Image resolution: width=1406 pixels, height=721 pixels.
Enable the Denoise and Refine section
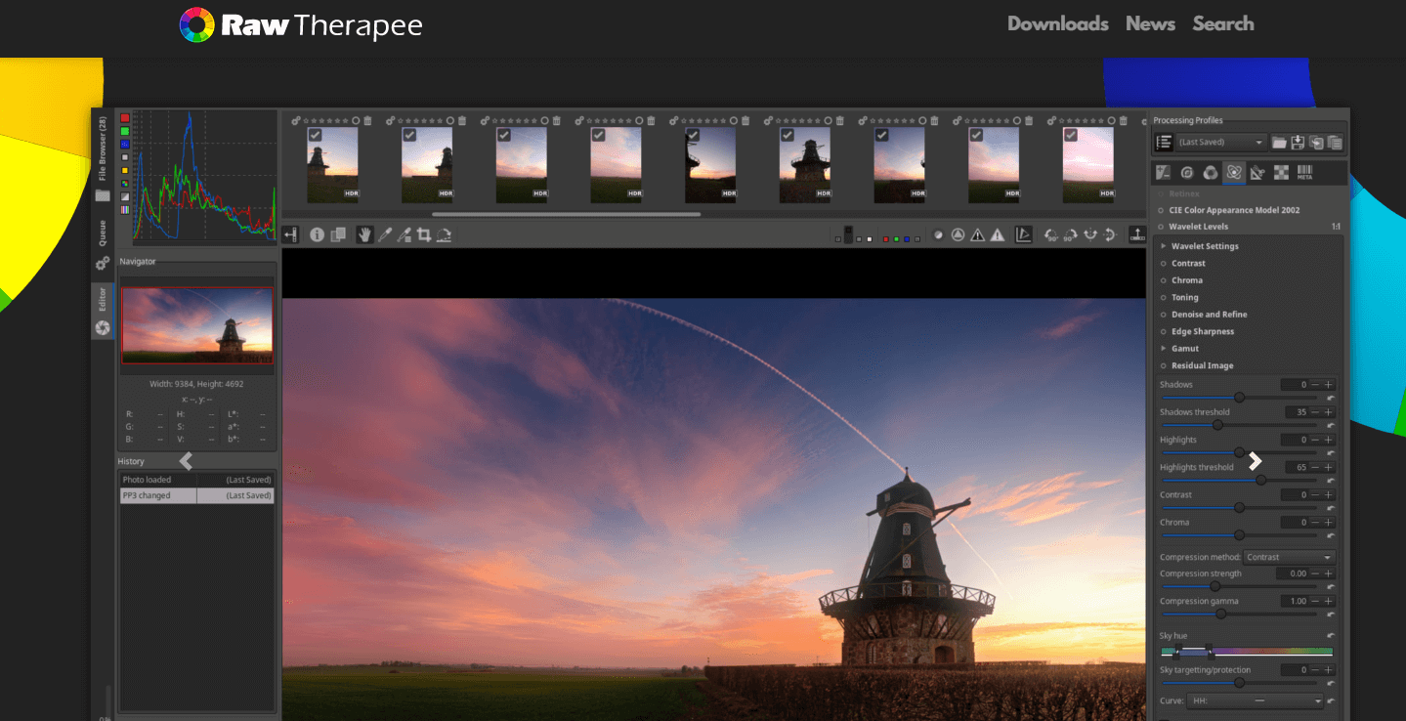1163,315
